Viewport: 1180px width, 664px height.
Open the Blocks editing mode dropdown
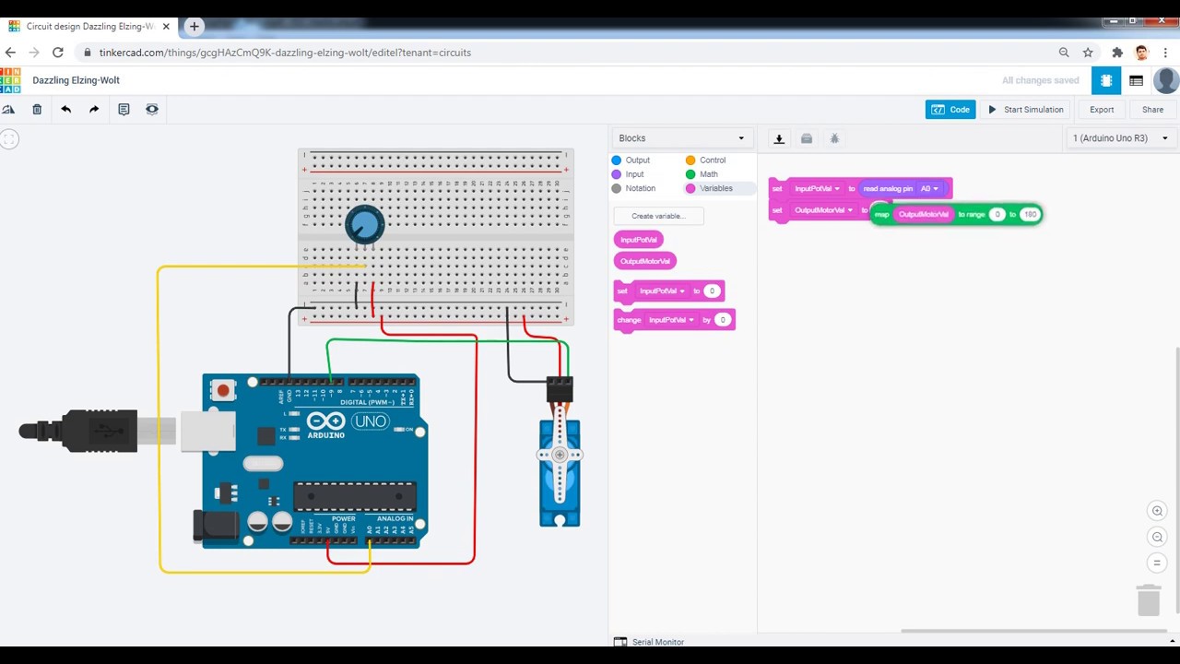tap(681, 138)
